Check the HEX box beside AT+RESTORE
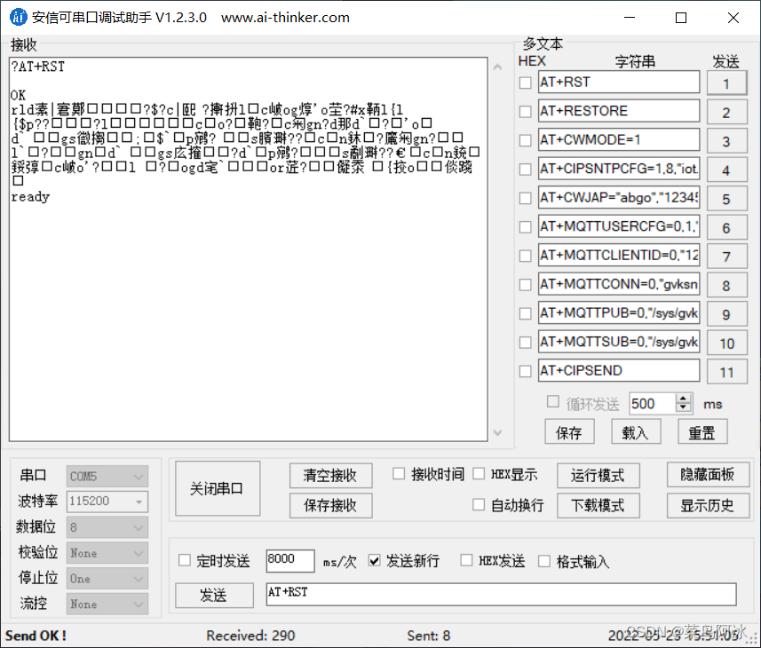 [525, 110]
